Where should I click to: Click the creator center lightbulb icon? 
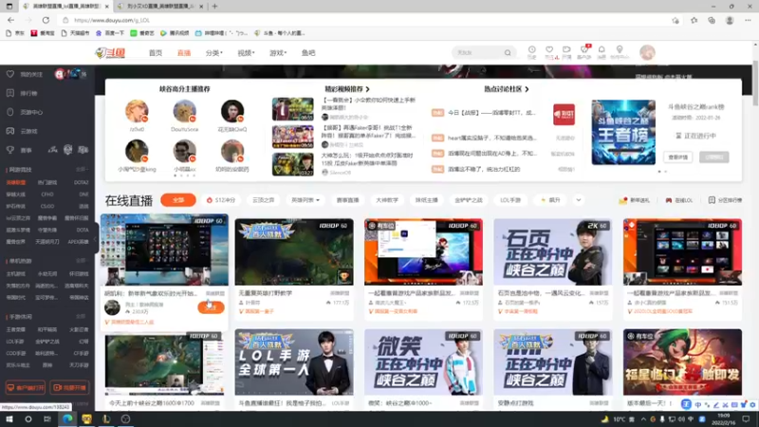(620, 50)
